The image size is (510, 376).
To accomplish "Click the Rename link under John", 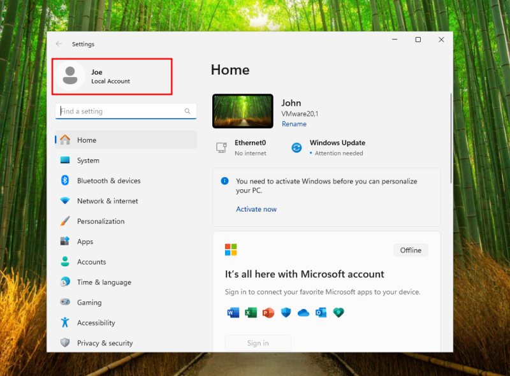I will coord(294,124).
